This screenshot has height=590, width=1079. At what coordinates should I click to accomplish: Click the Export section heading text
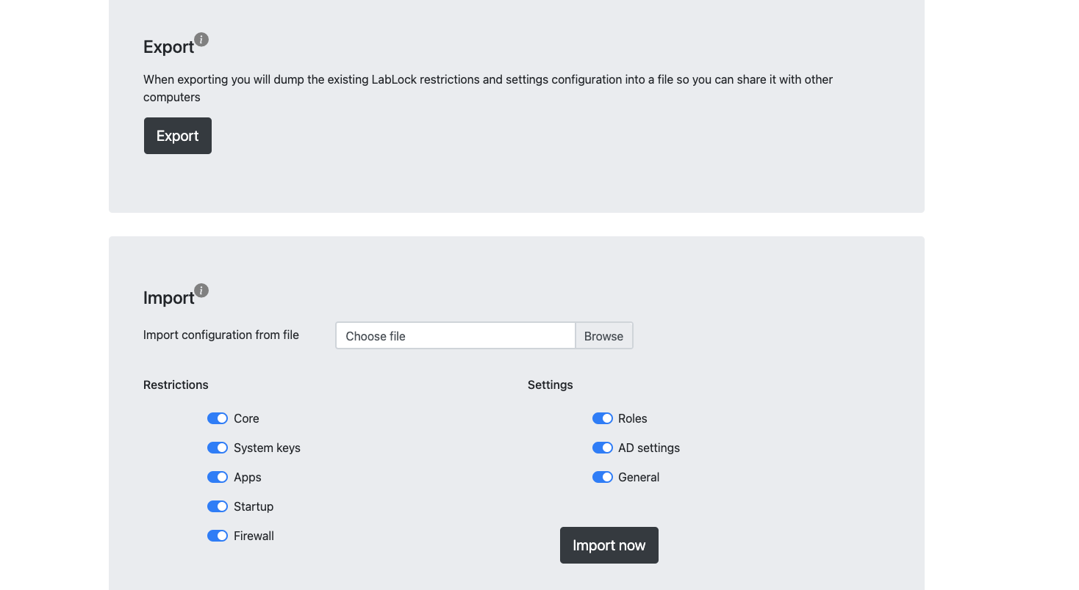pyautogui.click(x=168, y=47)
